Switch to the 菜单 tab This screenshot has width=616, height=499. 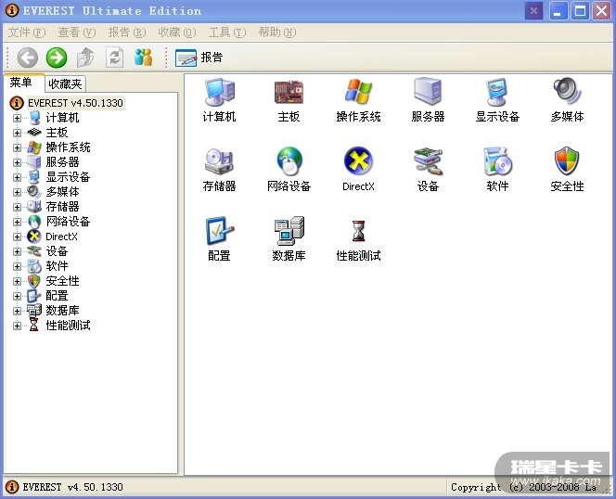[x=23, y=83]
